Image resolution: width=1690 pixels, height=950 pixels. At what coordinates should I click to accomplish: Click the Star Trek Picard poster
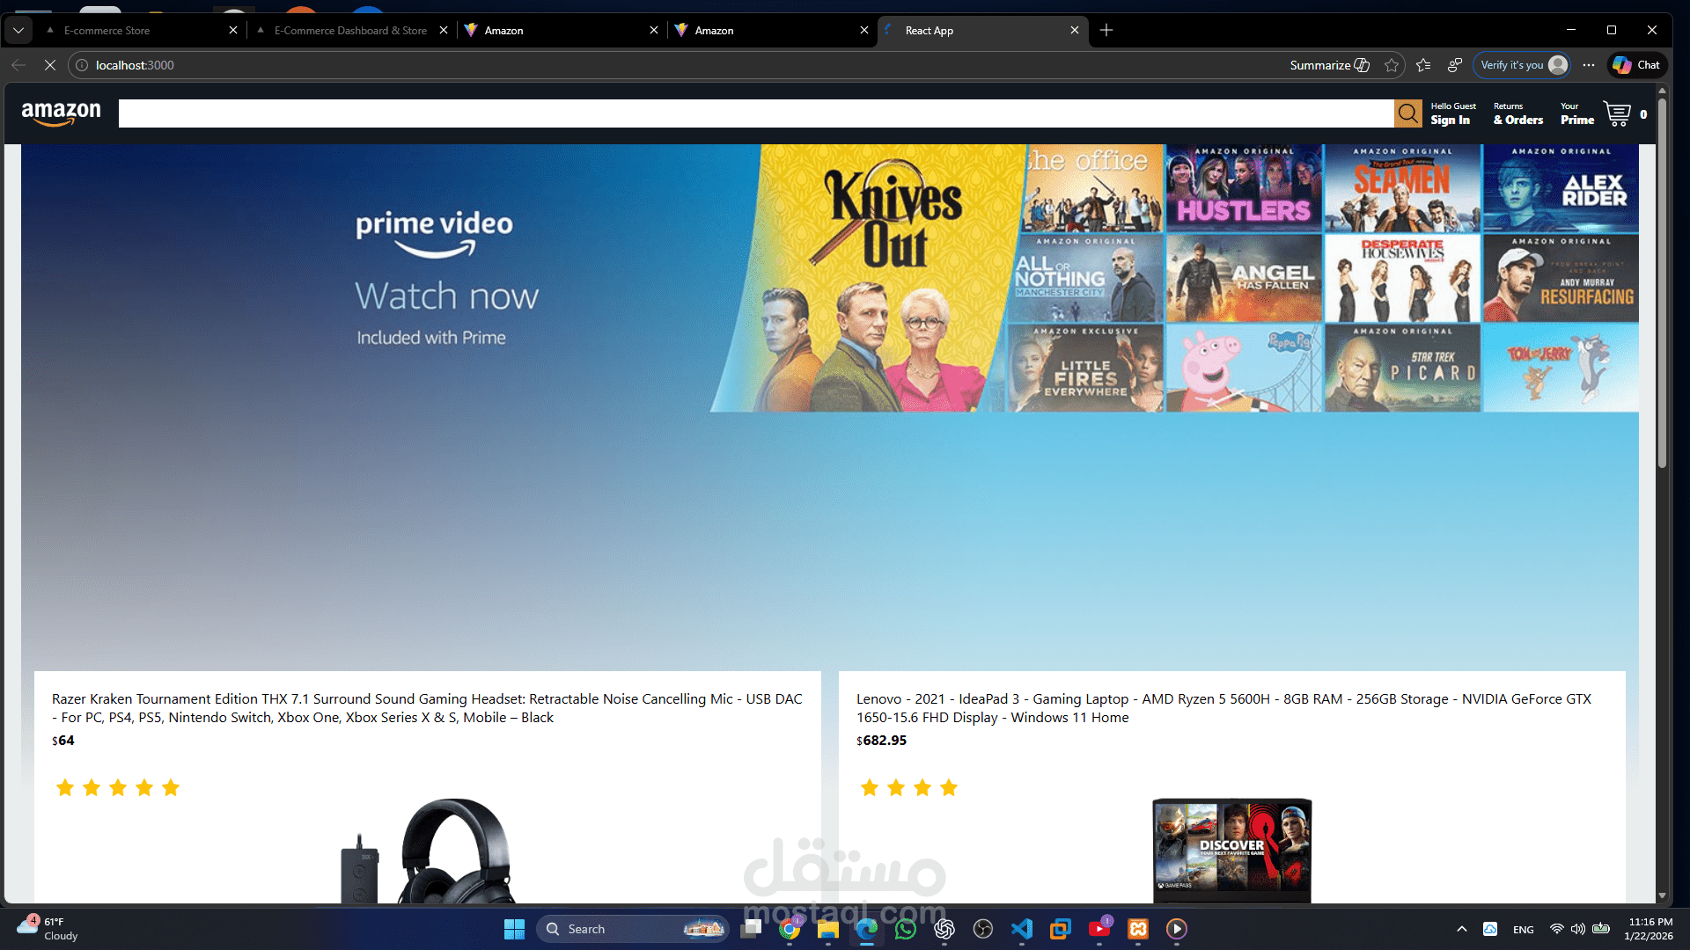point(1402,368)
